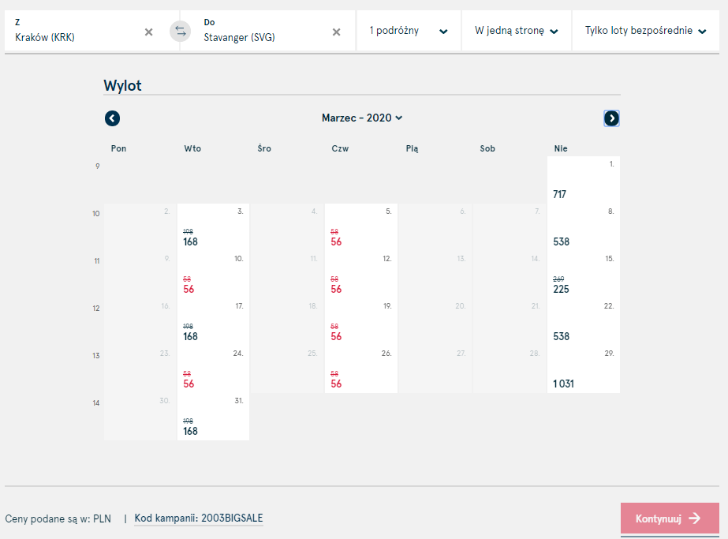Select March 29 flight priced 1 031
The height and width of the screenshot is (539, 728).
[584, 370]
